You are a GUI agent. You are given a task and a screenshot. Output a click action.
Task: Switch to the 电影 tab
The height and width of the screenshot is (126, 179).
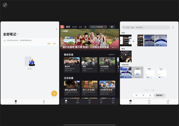pos(81,27)
